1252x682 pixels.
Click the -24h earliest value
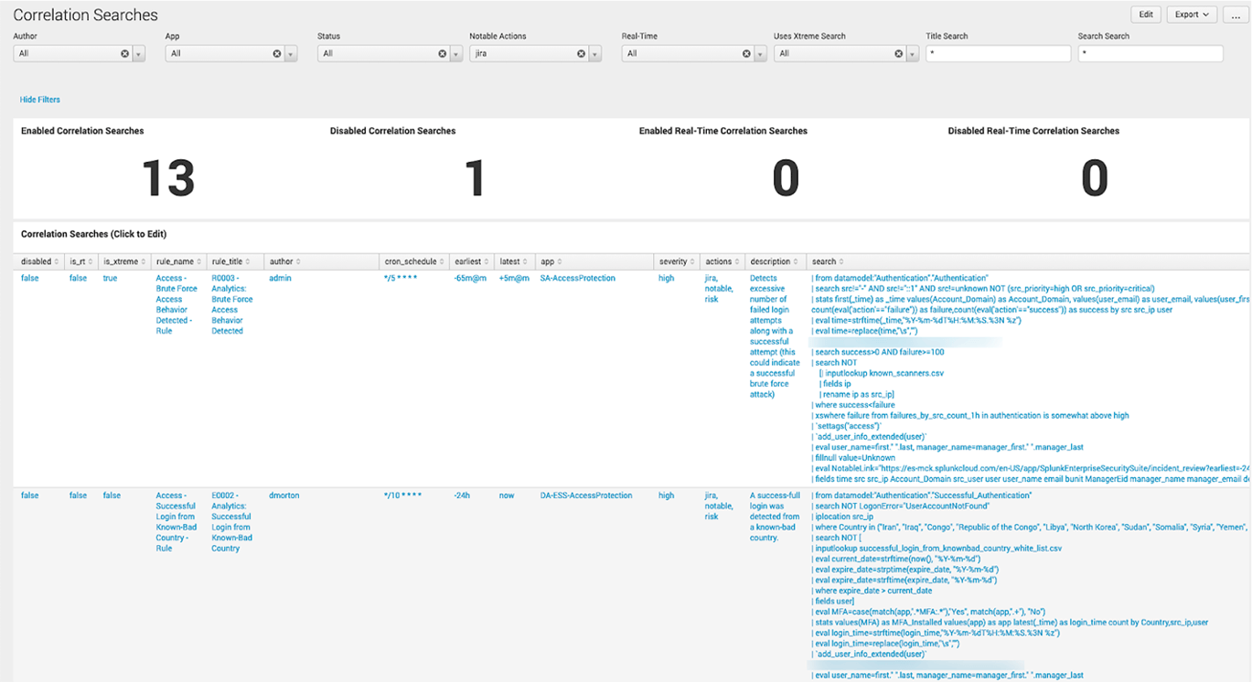pos(462,496)
